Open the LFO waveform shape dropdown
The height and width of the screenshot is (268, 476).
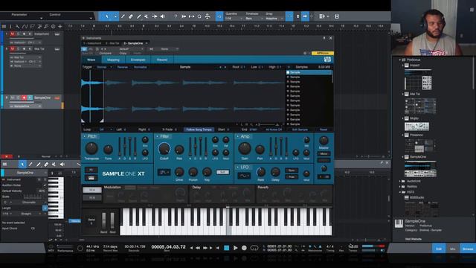(x=244, y=176)
